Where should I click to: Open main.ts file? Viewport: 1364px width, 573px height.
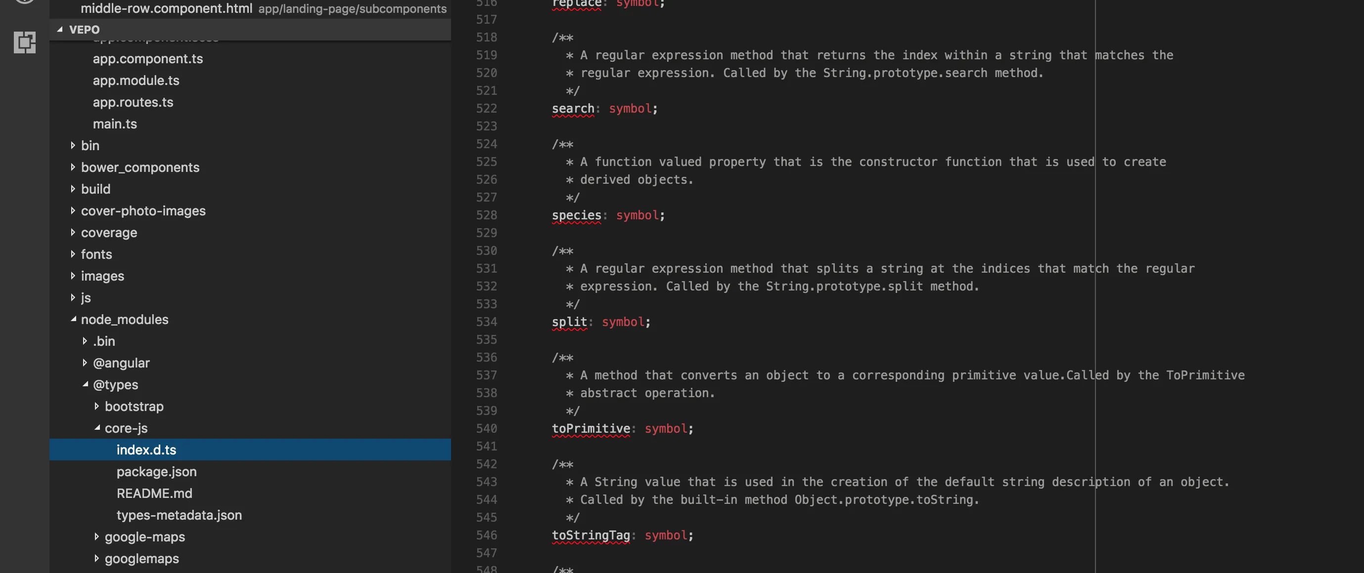(x=115, y=124)
